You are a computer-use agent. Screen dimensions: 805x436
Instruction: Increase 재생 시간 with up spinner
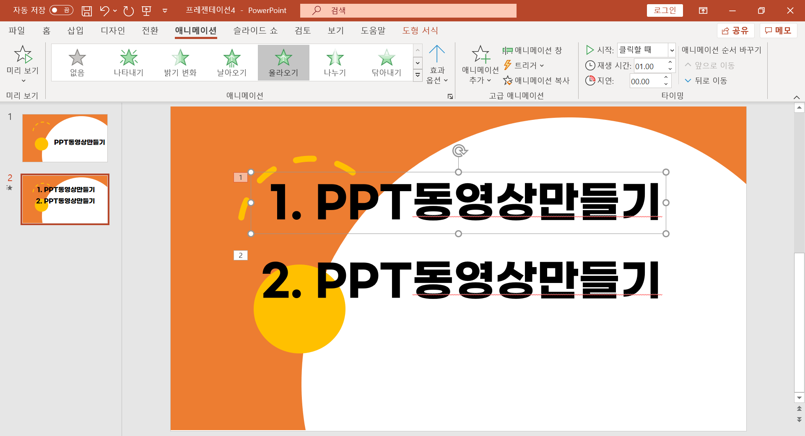point(670,62)
